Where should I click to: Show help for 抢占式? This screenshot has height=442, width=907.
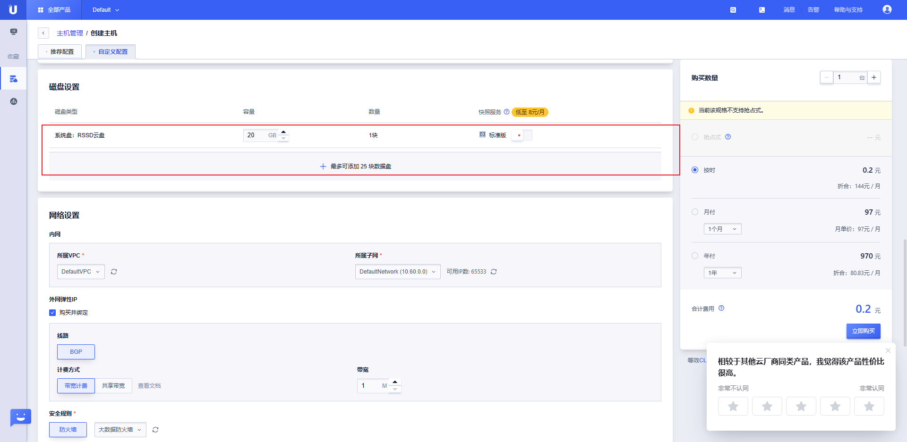coord(728,137)
